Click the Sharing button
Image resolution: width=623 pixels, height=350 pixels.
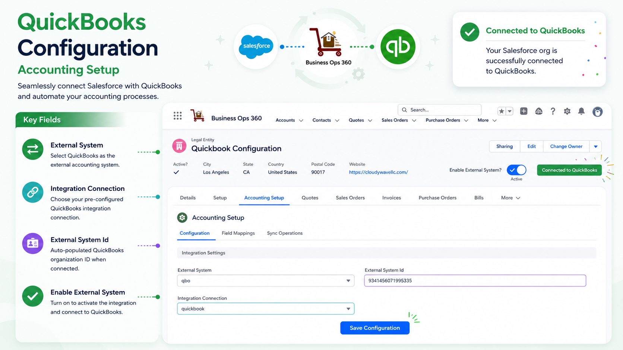pos(505,147)
